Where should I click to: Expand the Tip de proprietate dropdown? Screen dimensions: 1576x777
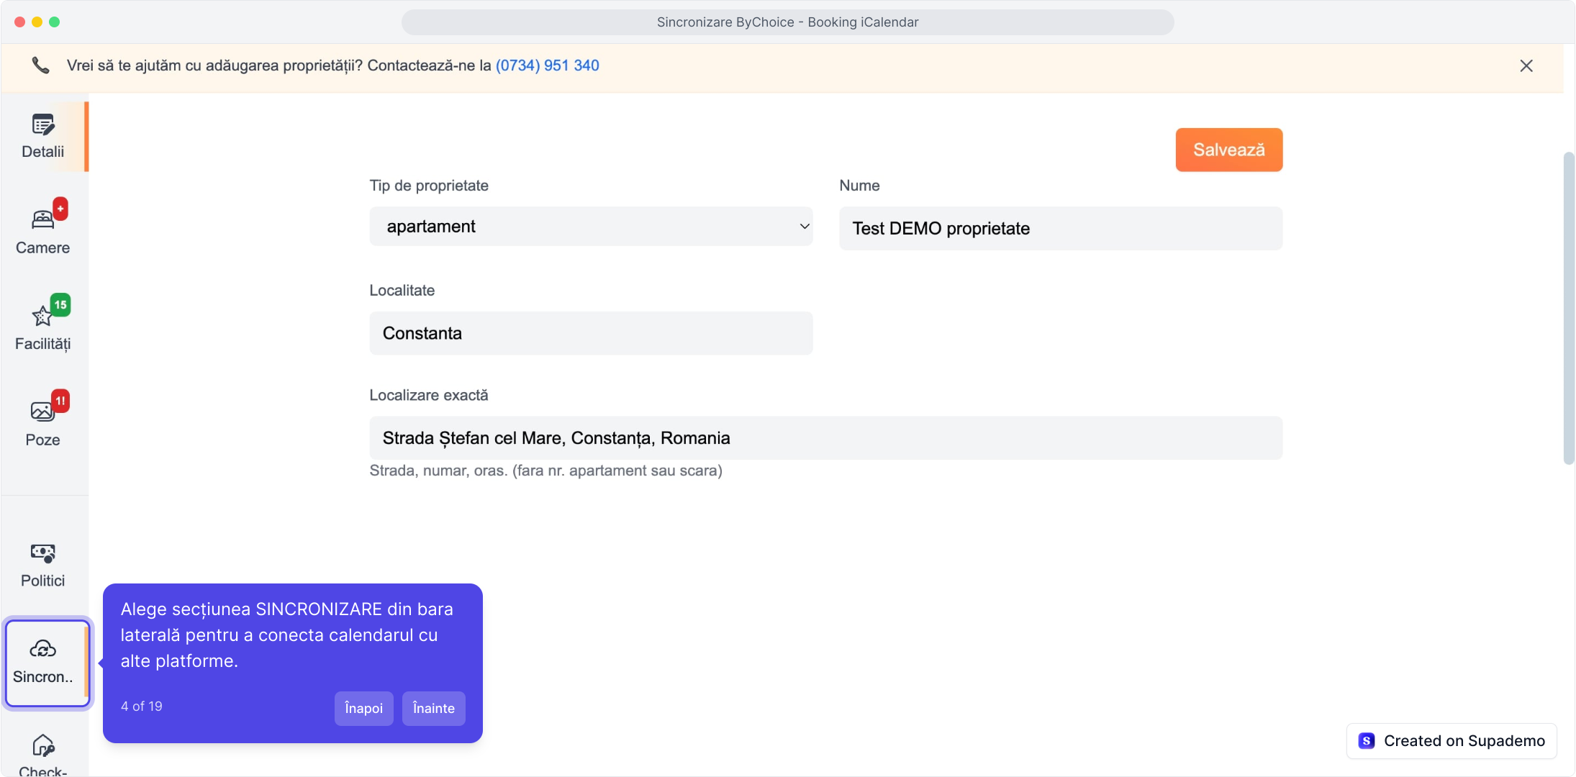[x=591, y=227]
